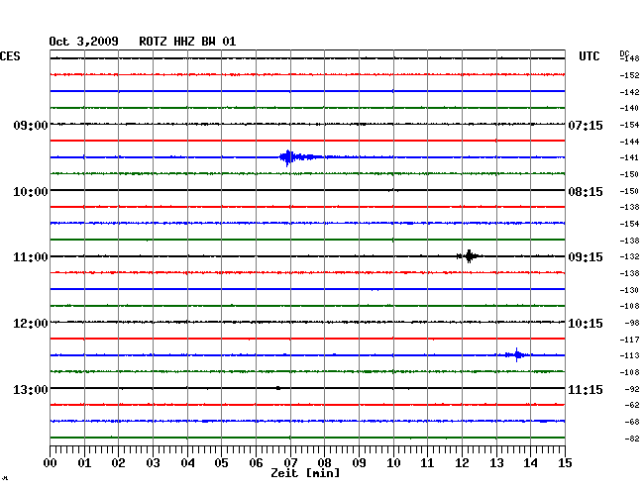Image resolution: width=644 pixels, height=489 pixels.
Task: Select the 11 minute axis label
Action: pos(427,463)
